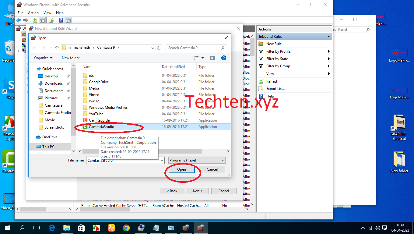
Task: Expand Filter by Profile submenu
Action: (329, 51)
